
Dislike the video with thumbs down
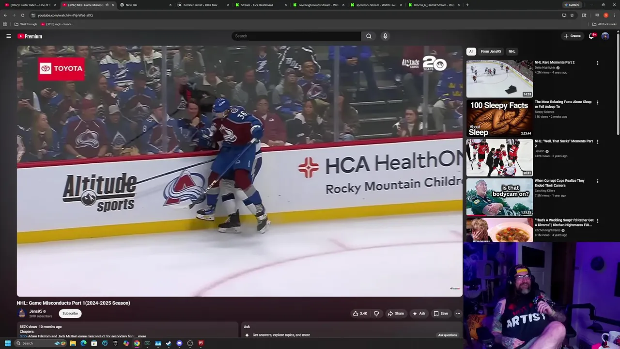[x=376, y=314]
